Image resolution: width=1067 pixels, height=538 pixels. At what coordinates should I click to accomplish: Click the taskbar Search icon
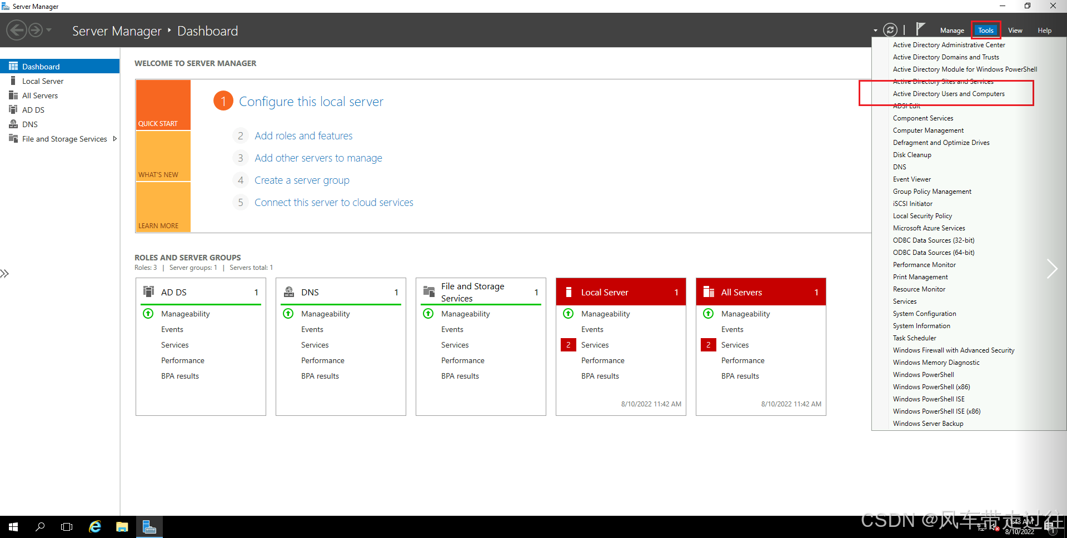40,527
